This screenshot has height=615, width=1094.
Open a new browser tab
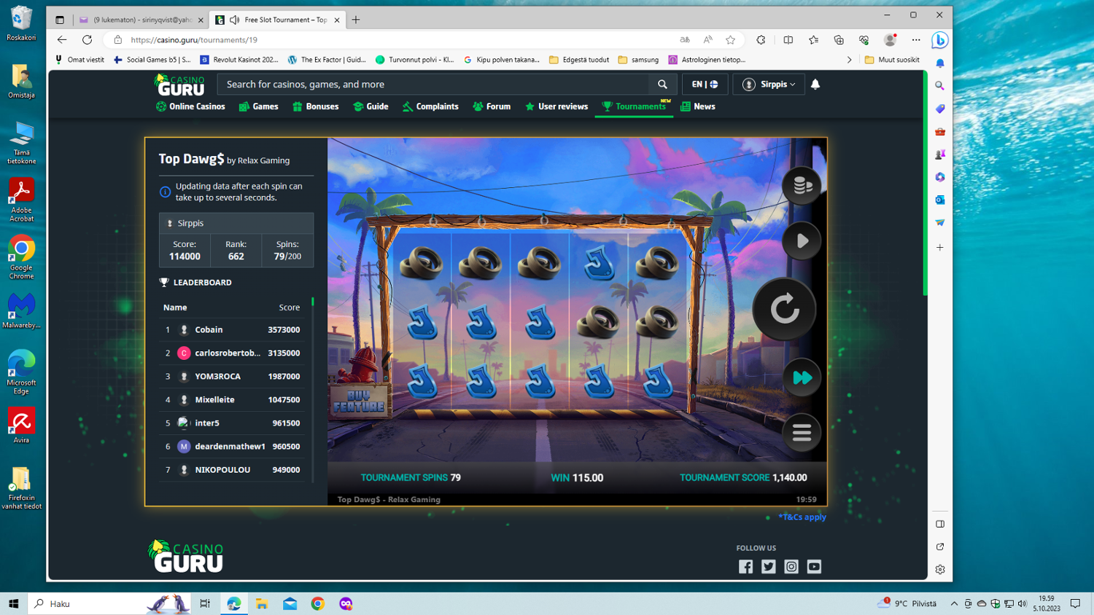pyautogui.click(x=356, y=20)
